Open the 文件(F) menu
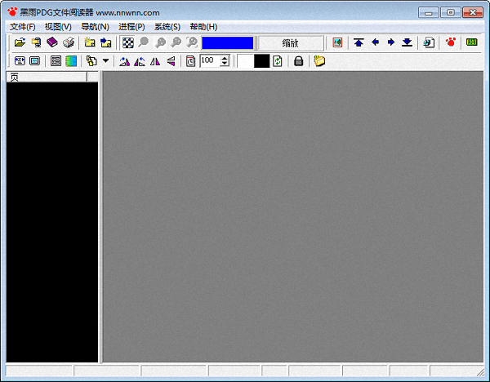Viewport: 490px width, 382px height. coord(22,26)
